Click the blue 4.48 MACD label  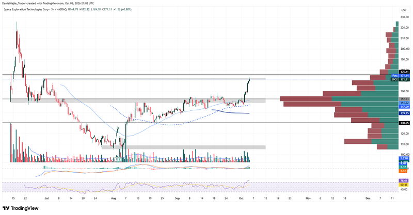[x=403, y=163]
